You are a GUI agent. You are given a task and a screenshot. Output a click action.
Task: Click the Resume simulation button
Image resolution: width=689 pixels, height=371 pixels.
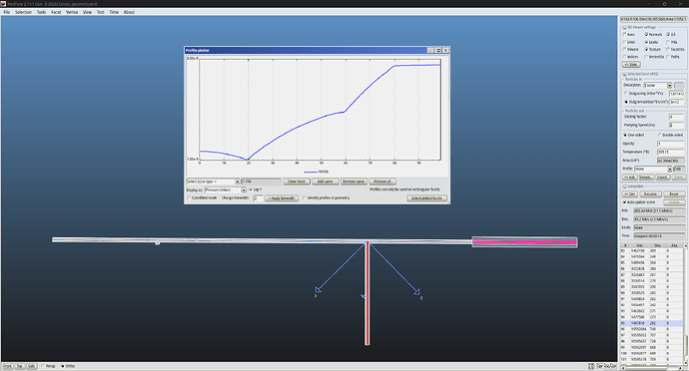pos(650,194)
